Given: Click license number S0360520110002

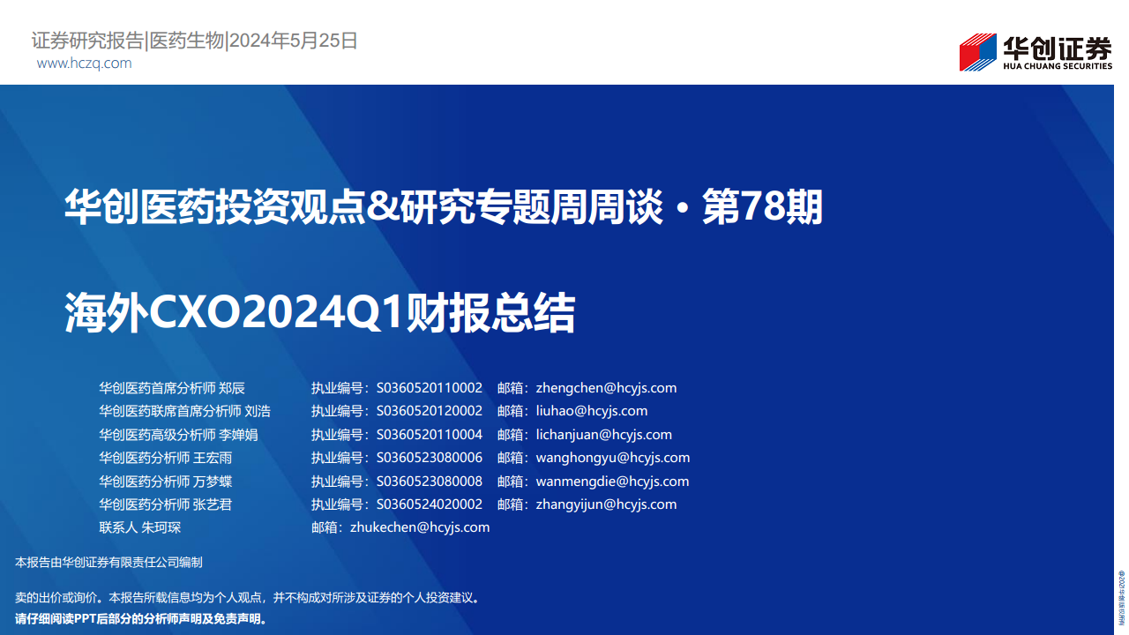Looking at the screenshot, I should click(x=430, y=388).
